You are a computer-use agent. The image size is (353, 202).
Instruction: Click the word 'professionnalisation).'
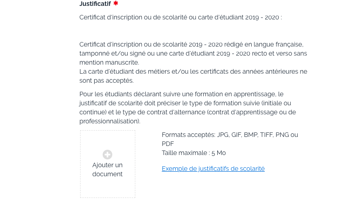tap(110, 121)
